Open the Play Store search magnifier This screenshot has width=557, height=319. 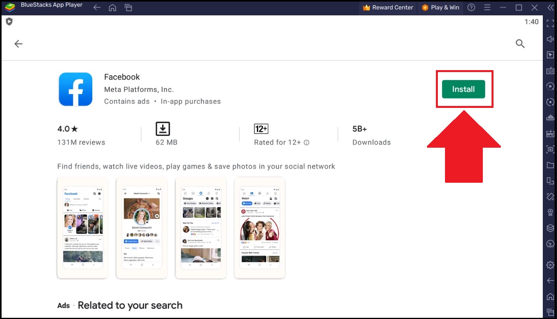point(520,44)
